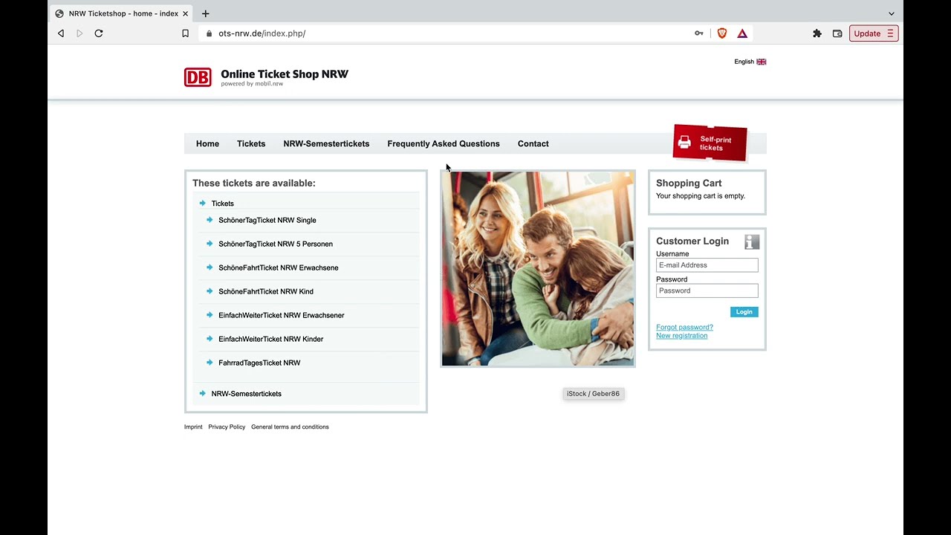Viewport: 951px width, 535px height.
Task: Close the NRW Ticketshop tab
Action: tap(186, 13)
